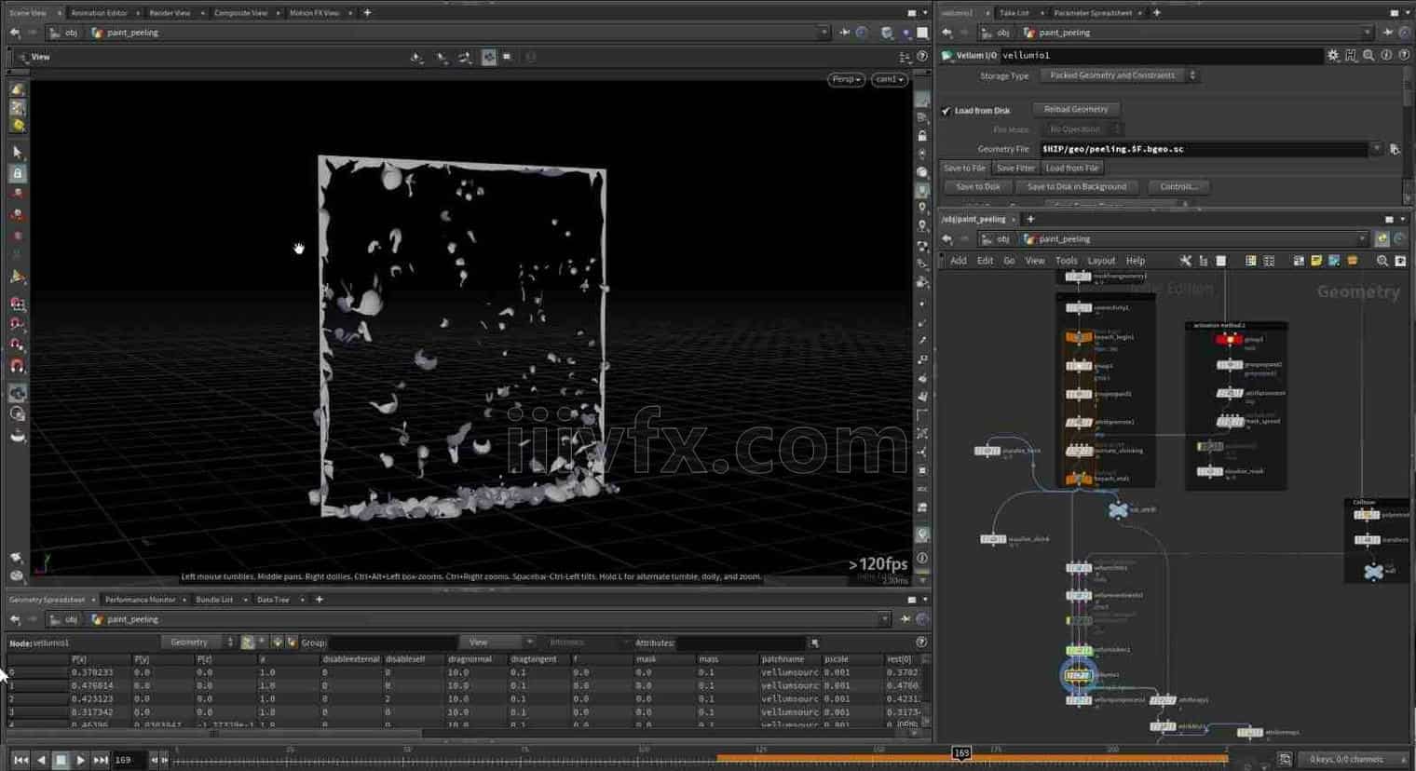Click the spreadsheet attribute filter icon
The width and height of the screenshot is (1416, 771).
[x=813, y=642]
